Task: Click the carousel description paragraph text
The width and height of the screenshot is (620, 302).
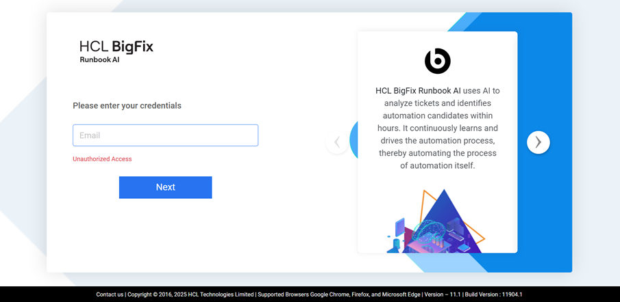Action: (x=438, y=128)
